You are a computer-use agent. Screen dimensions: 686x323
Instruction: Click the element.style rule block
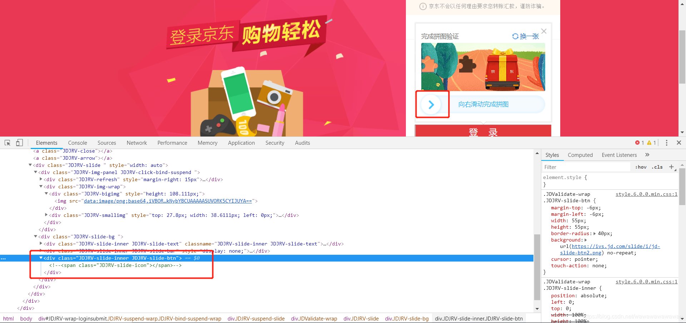coord(610,181)
